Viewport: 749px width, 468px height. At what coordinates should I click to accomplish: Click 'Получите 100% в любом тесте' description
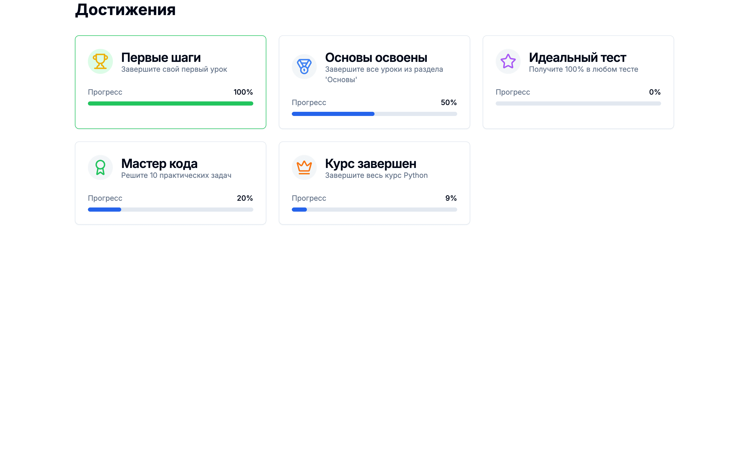point(583,69)
